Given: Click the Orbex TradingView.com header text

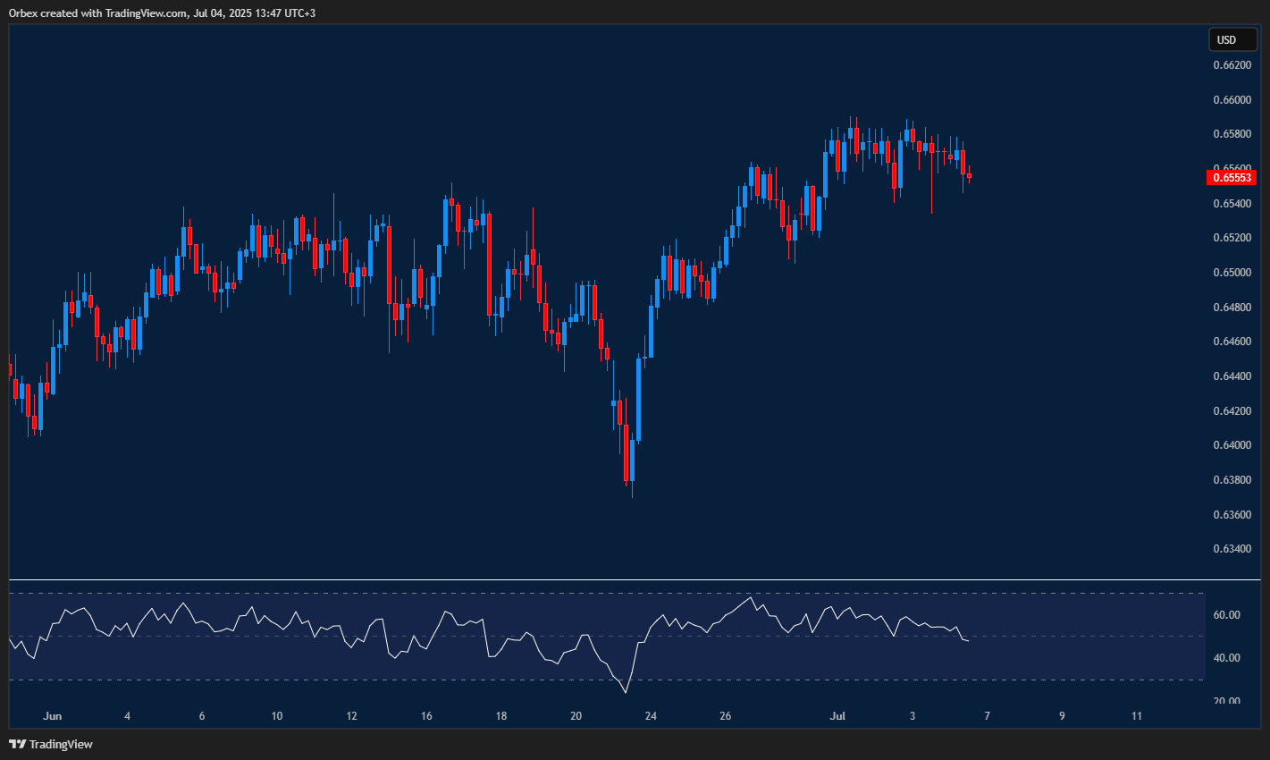Looking at the screenshot, I should pos(162,13).
